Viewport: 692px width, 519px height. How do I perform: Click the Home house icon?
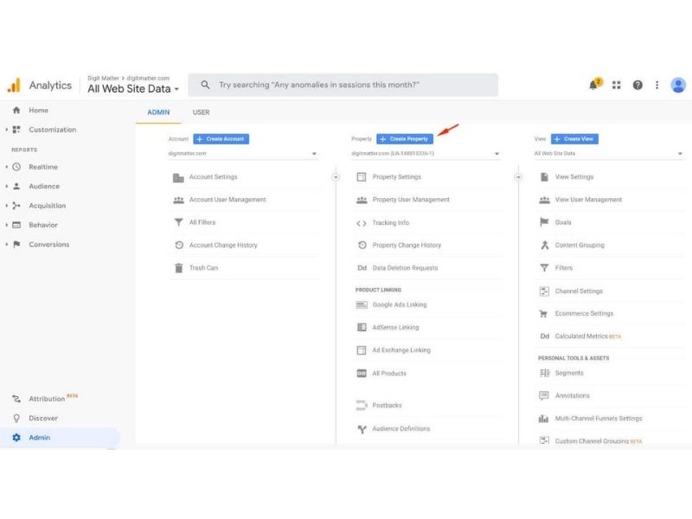[16, 110]
